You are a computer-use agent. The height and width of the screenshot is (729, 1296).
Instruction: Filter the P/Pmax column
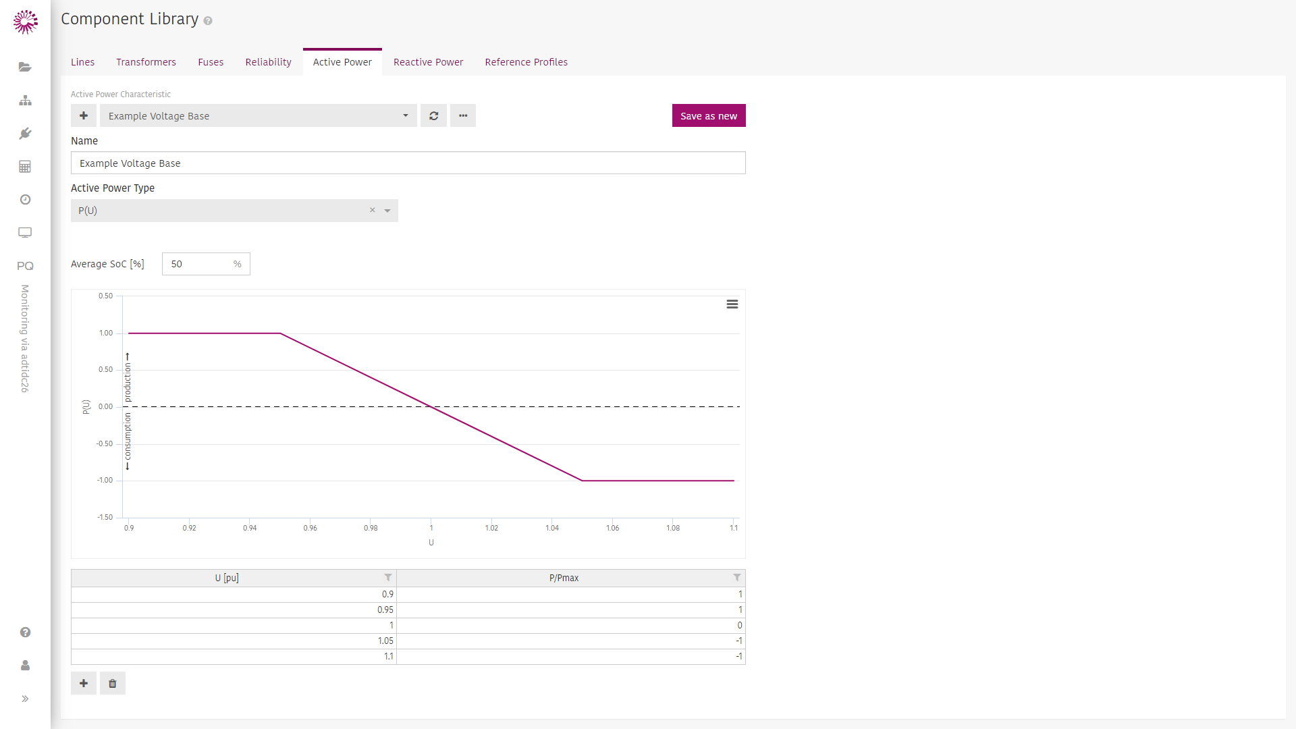(x=737, y=577)
